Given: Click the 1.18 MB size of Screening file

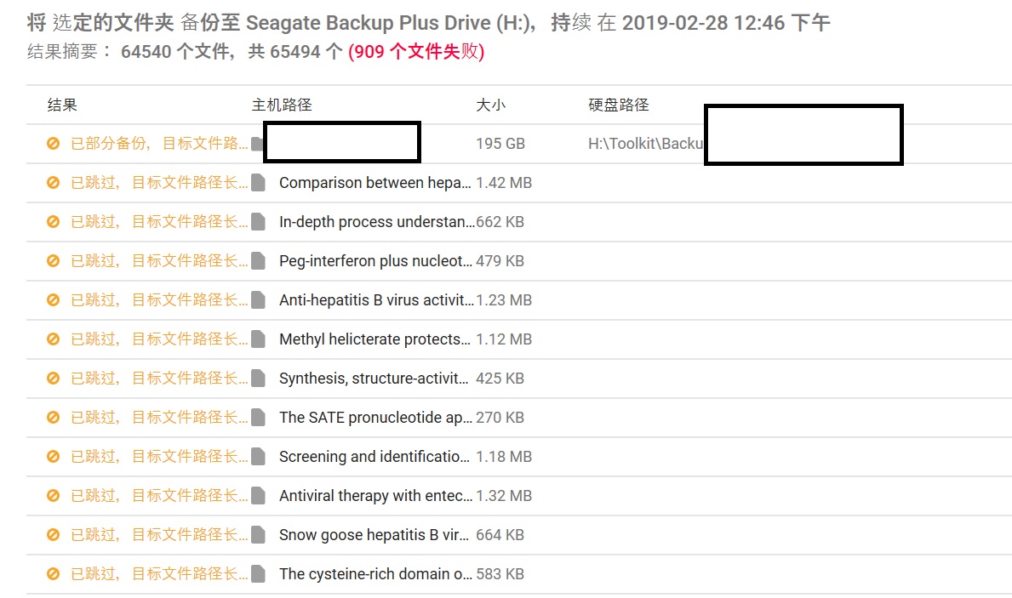Looking at the screenshot, I should pos(504,457).
